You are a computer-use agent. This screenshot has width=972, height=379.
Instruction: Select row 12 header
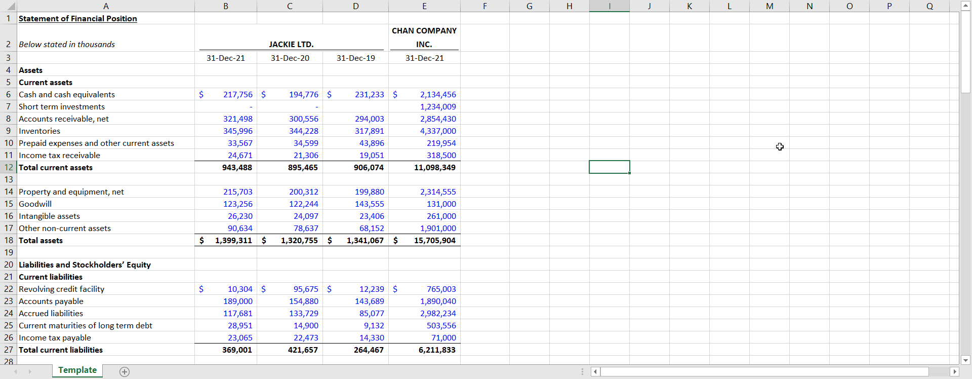[x=9, y=167]
